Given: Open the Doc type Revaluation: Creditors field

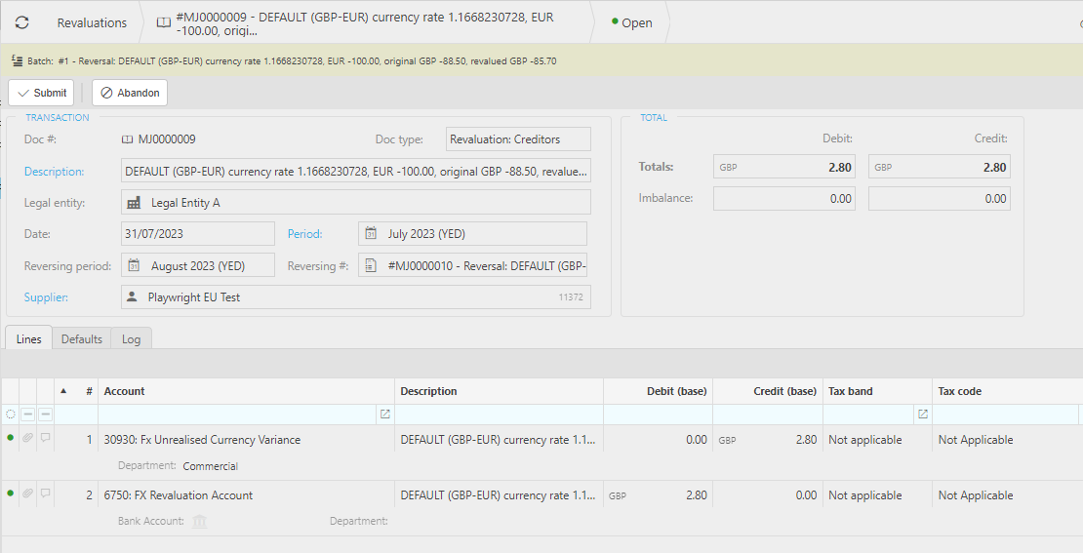Looking at the screenshot, I should click(x=518, y=138).
